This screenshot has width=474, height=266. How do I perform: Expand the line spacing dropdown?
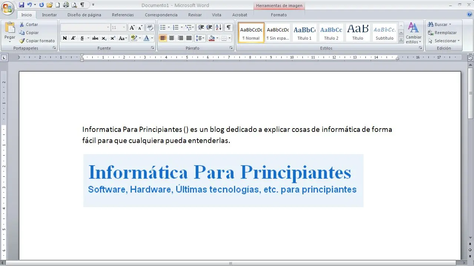point(203,38)
